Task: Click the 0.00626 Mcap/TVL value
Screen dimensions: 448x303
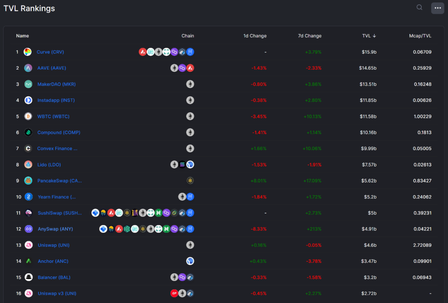Action: 422,100
